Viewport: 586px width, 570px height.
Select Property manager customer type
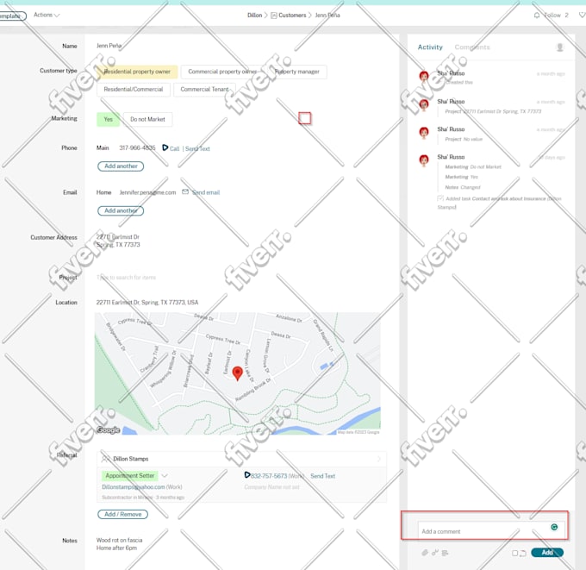tap(297, 72)
